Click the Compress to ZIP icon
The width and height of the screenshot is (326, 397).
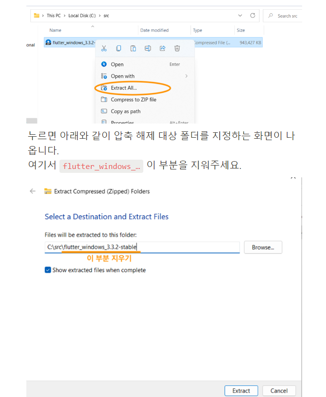[x=104, y=99]
